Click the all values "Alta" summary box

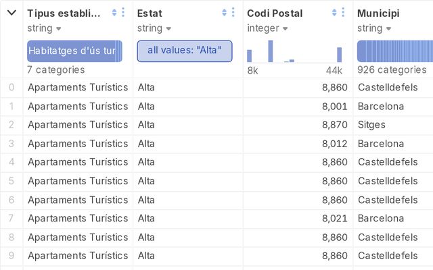(185, 51)
